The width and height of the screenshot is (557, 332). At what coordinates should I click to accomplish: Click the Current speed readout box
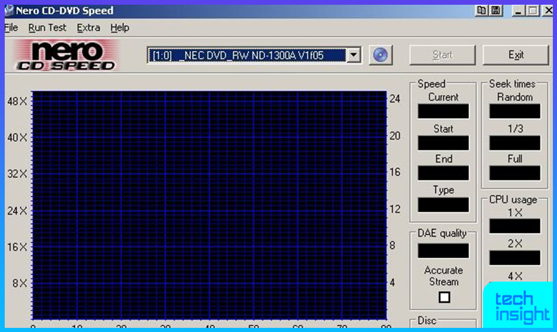point(443,111)
